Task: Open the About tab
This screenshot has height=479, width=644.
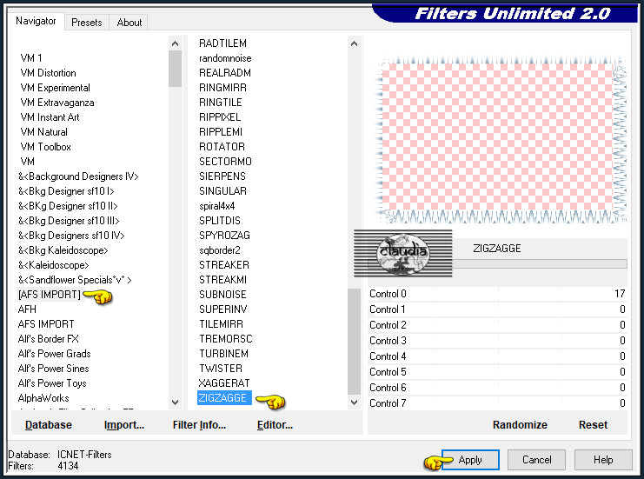Action: click(x=129, y=23)
